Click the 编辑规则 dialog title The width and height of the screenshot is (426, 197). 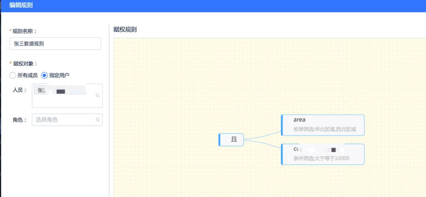pos(21,5)
